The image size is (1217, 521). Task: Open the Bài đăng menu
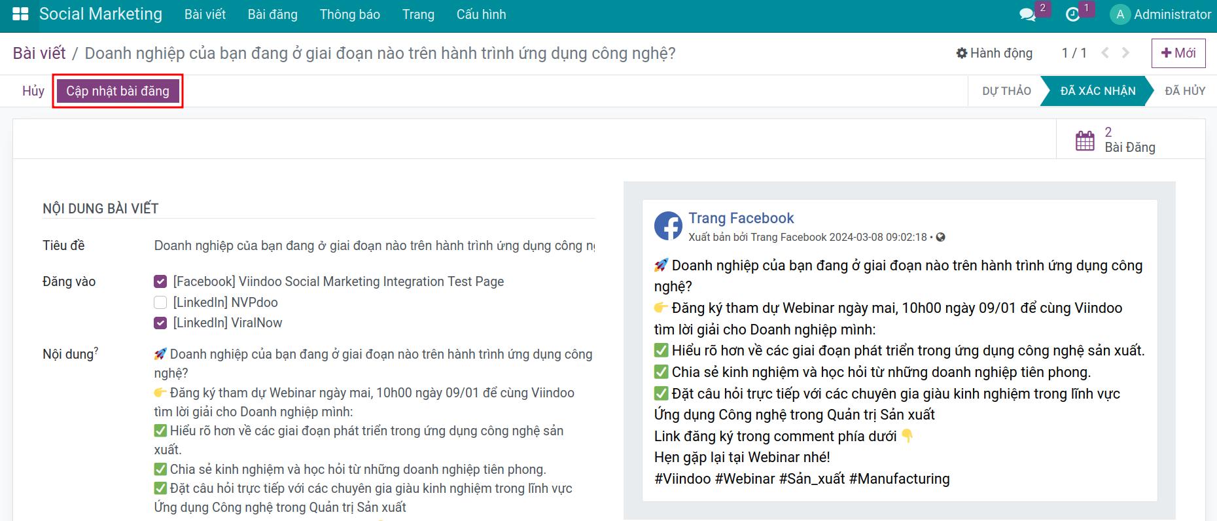pyautogui.click(x=273, y=14)
